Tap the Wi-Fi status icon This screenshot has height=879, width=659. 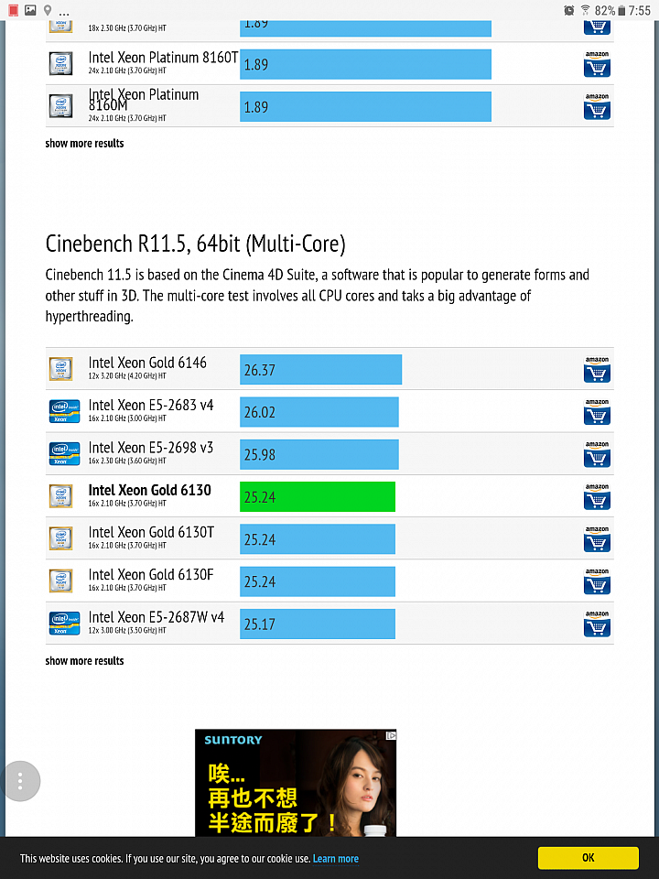[x=586, y=10]
